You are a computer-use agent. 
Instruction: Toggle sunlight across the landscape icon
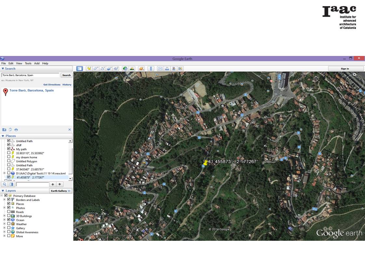click(x=132, y=69)
